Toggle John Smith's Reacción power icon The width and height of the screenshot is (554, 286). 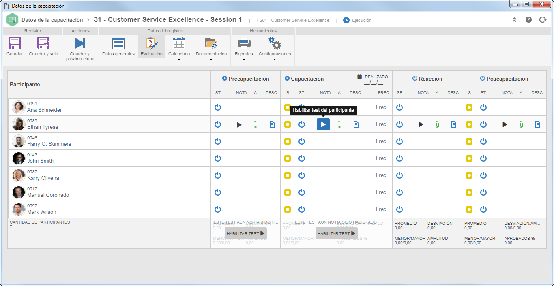399,158
